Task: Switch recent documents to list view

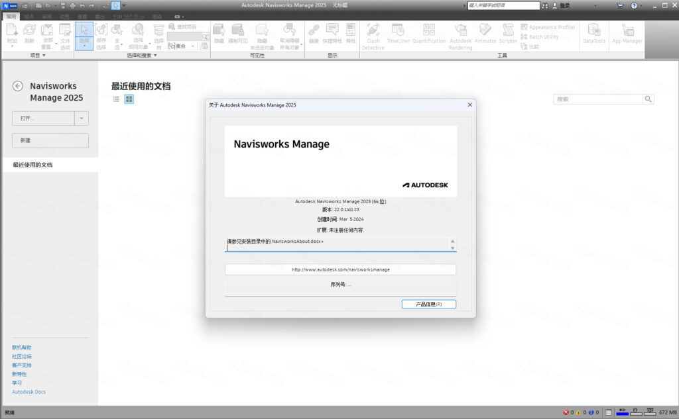Action: 115,99
